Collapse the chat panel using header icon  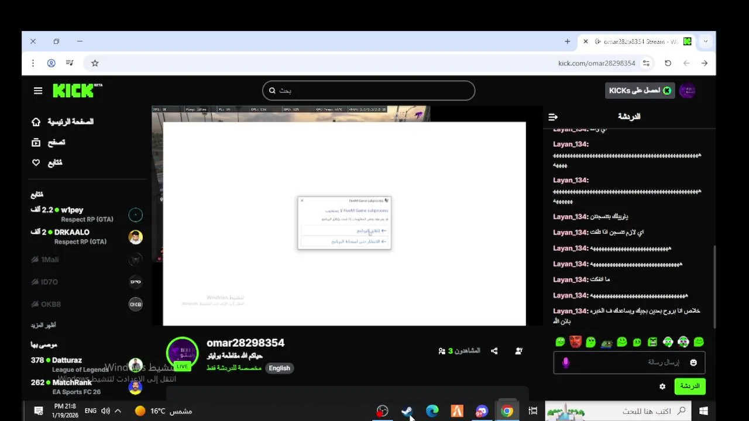[x=553, y=117]
